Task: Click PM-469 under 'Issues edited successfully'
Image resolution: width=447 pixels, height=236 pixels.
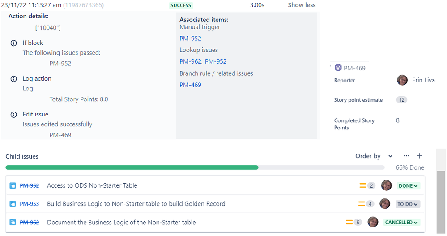Action: (x=60, y=135)
